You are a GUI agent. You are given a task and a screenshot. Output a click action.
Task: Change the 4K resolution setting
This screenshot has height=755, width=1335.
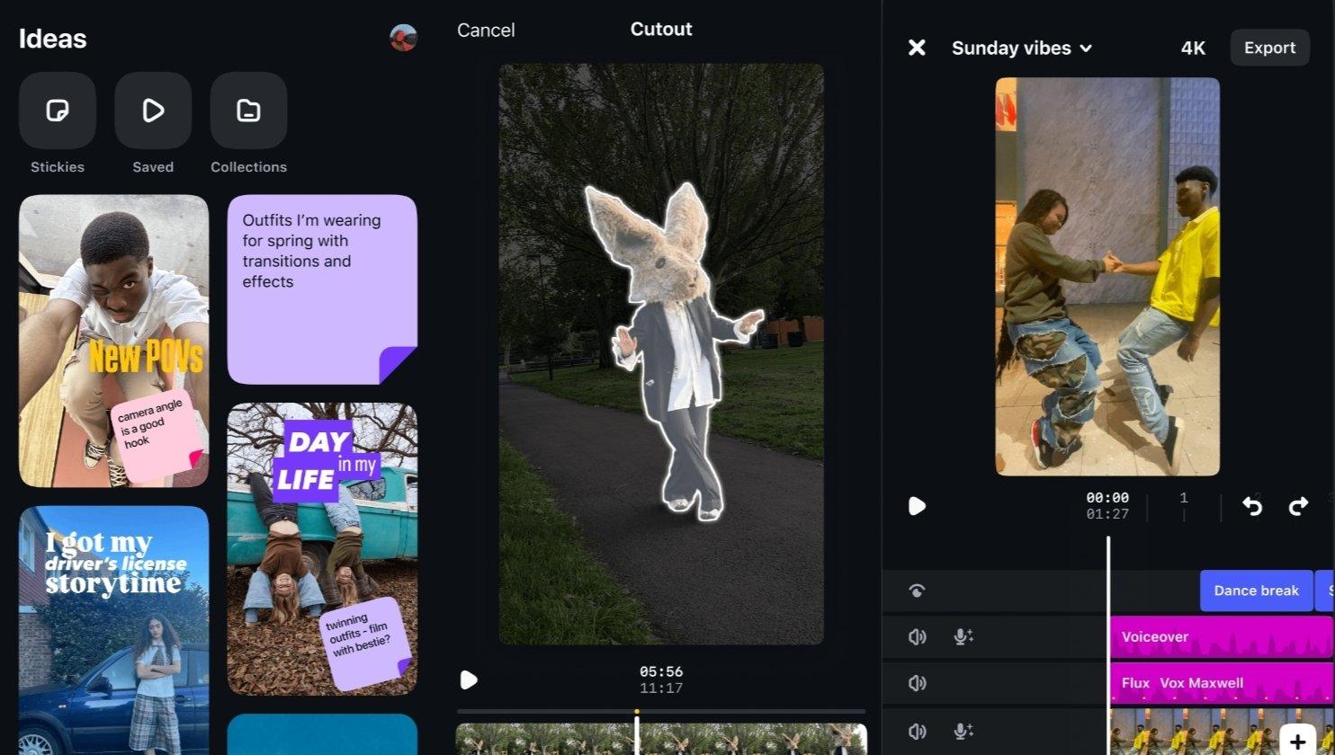1193,48
